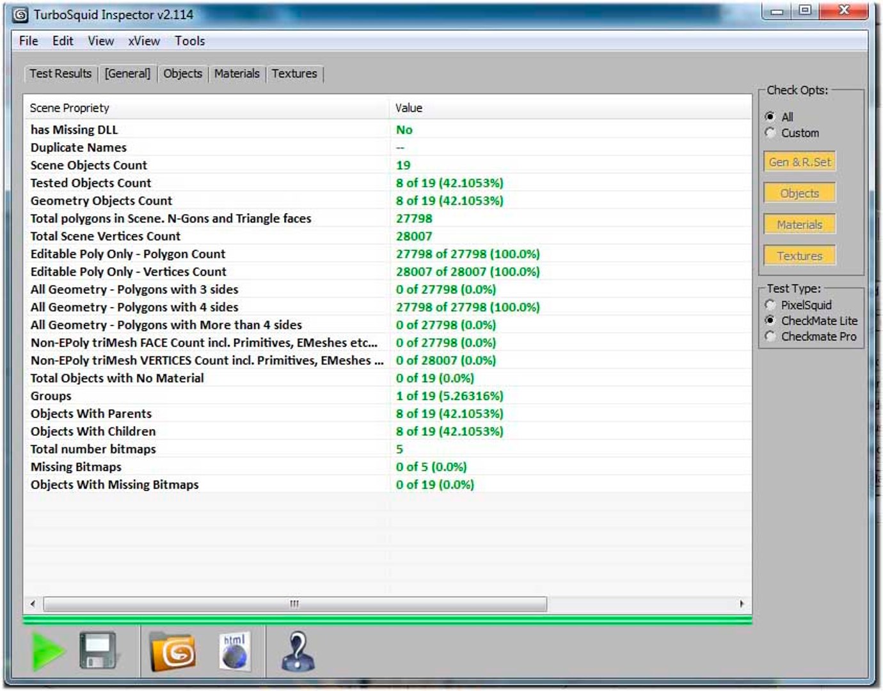The width and height of the screenshot is (883, 691).
Task: Select the 'Total Scene Vertices Count' row
Action: (388, 236)
